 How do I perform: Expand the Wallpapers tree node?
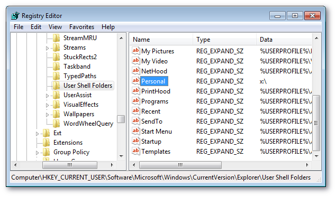[47, 115]
